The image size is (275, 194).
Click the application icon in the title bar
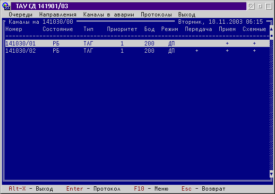(6, 6)
